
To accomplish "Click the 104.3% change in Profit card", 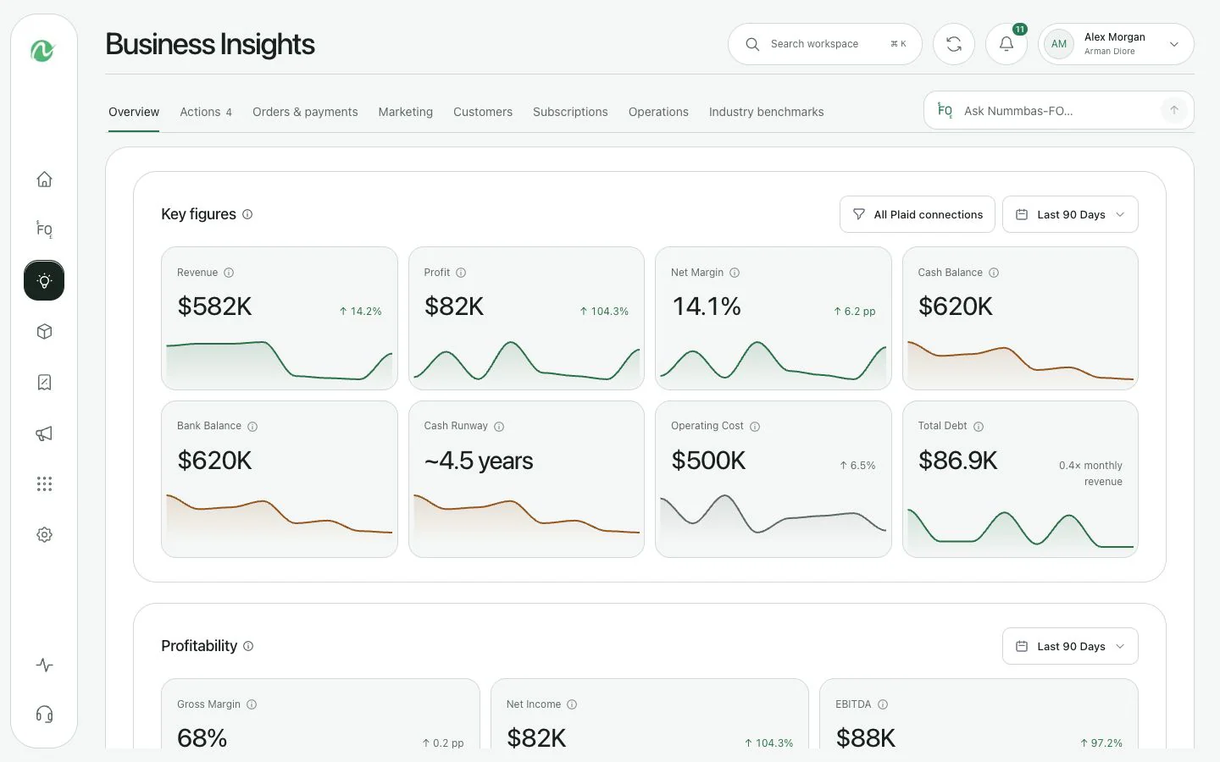I will (x=604, y=312).
